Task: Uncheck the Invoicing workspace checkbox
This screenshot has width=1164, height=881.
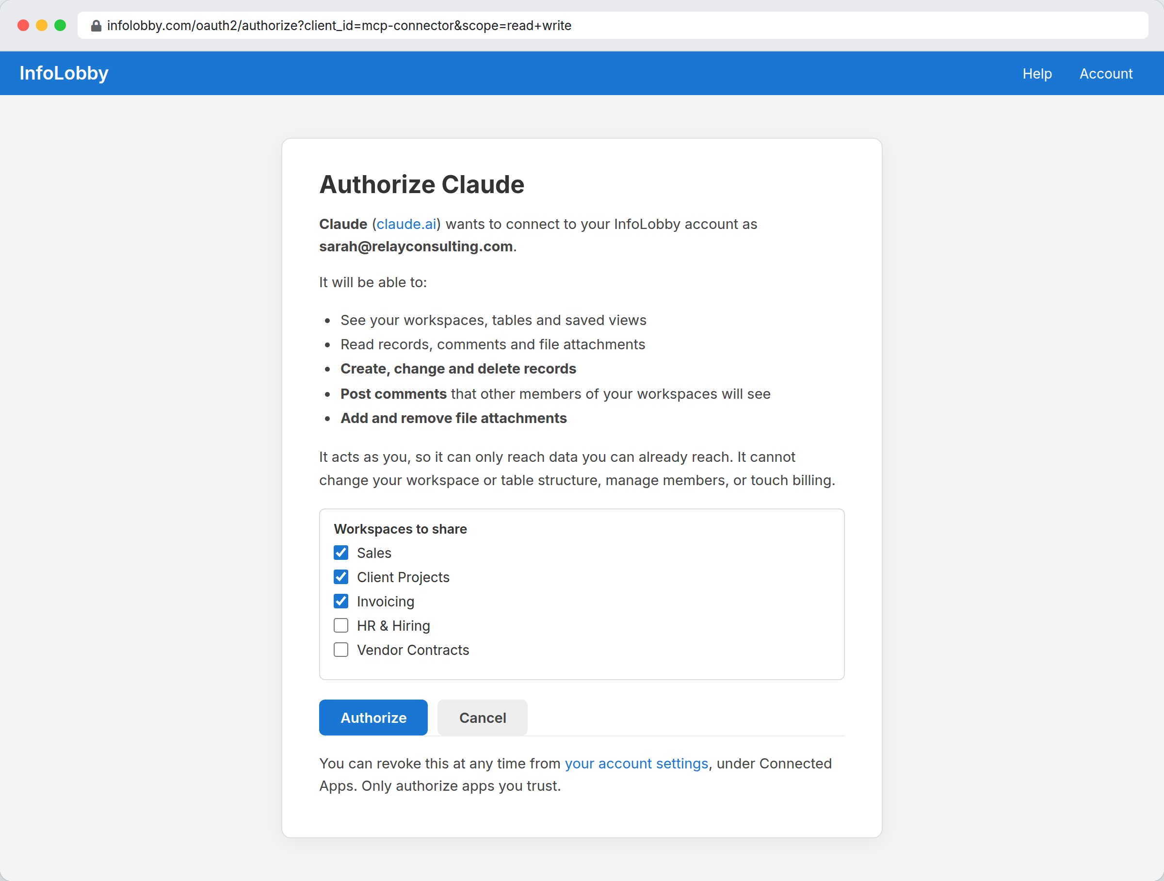Action: point(341,601)
